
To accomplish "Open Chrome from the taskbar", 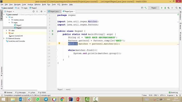I will [x=62, y=99].
